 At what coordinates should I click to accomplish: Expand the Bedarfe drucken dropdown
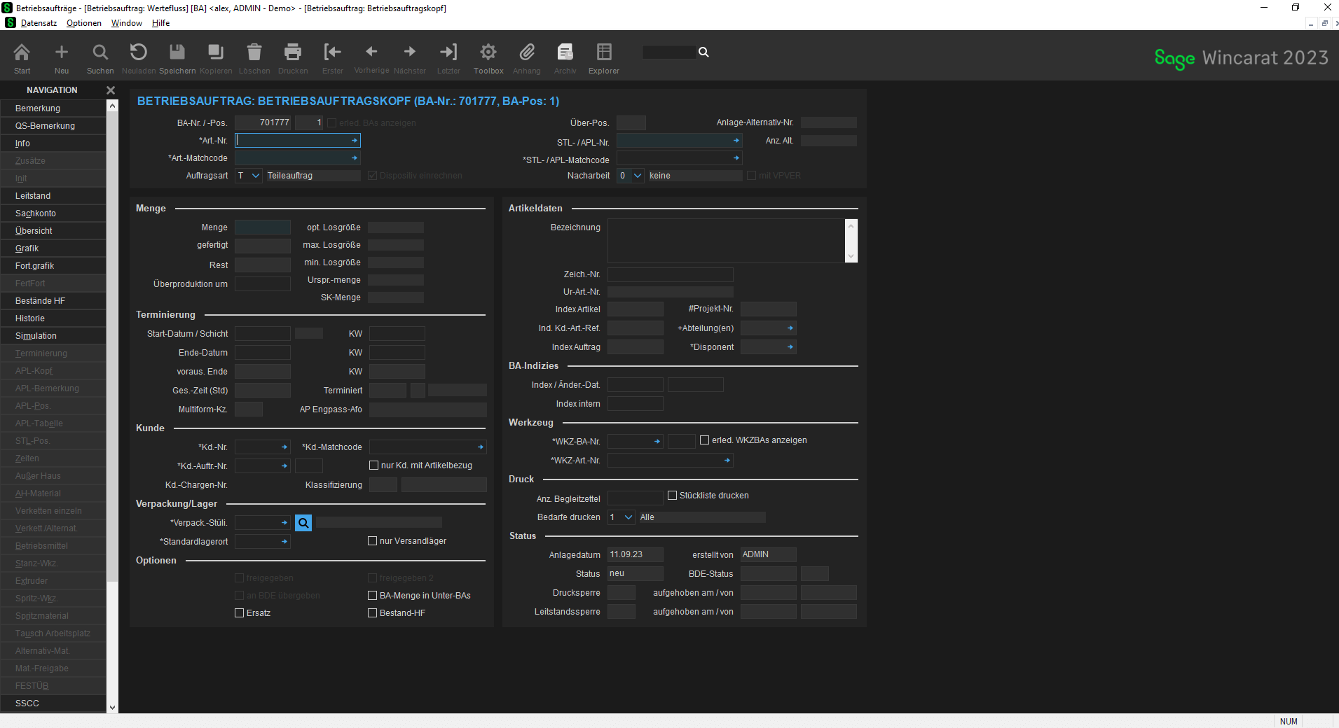(x=629, y=517)
